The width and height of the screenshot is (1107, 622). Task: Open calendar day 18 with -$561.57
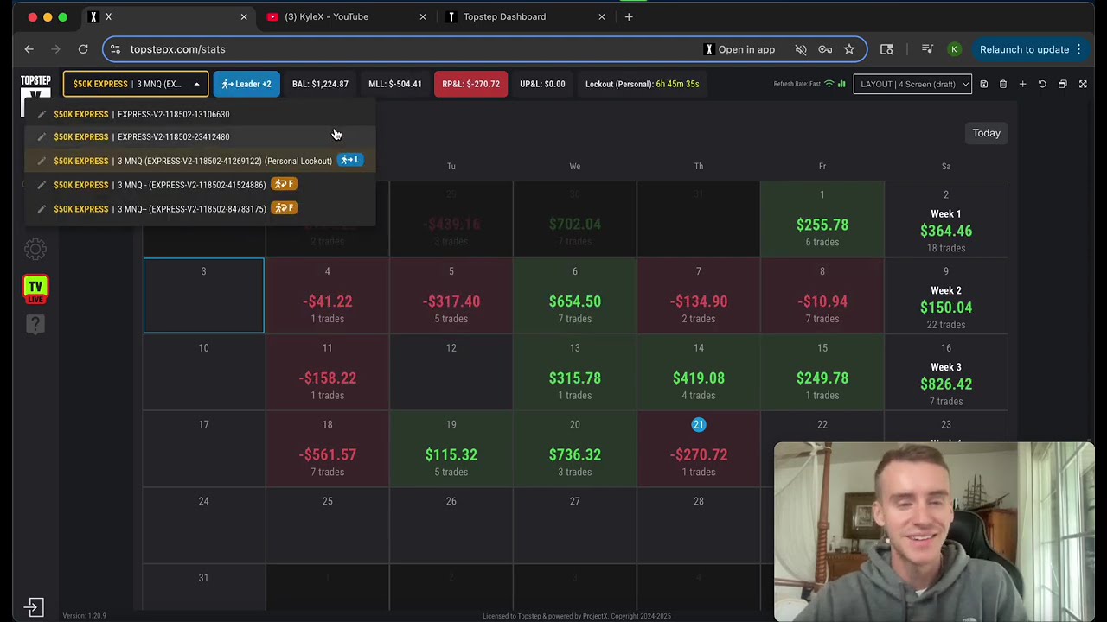click(328, 448)
